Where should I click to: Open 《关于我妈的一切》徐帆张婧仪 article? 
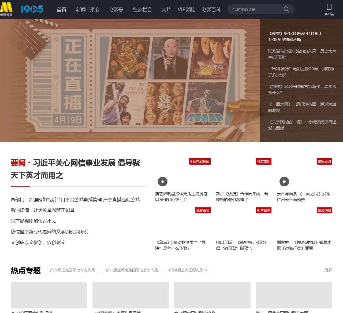click(x=302, y=125)
